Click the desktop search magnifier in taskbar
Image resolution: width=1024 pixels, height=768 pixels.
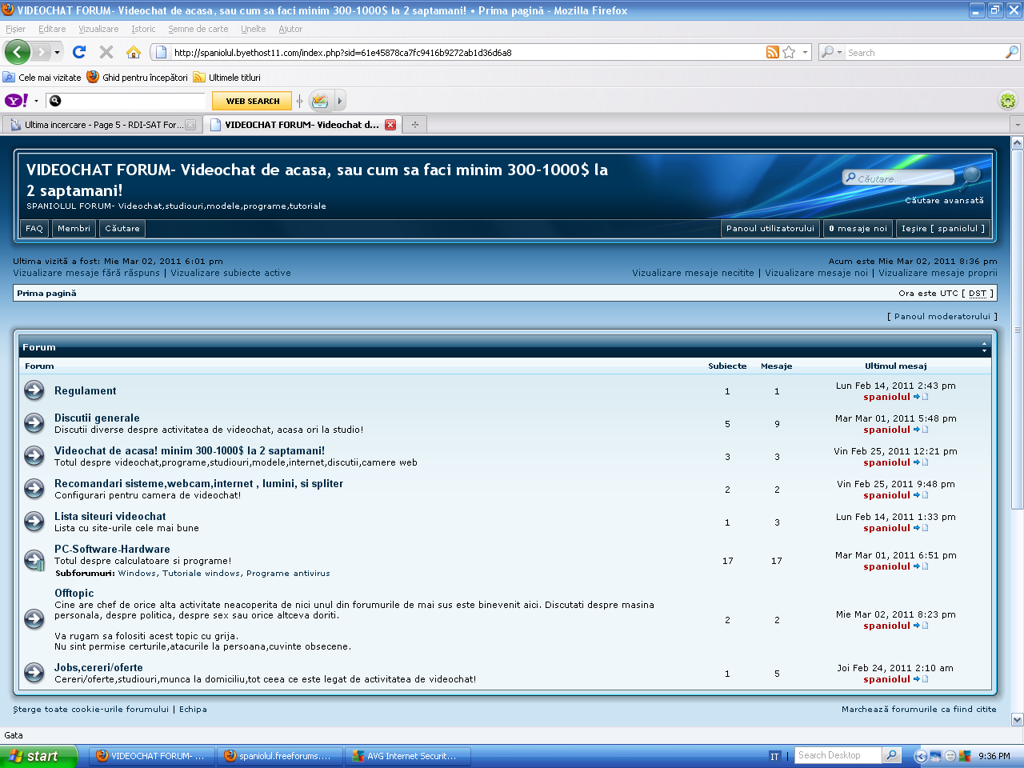pos(891,755)
